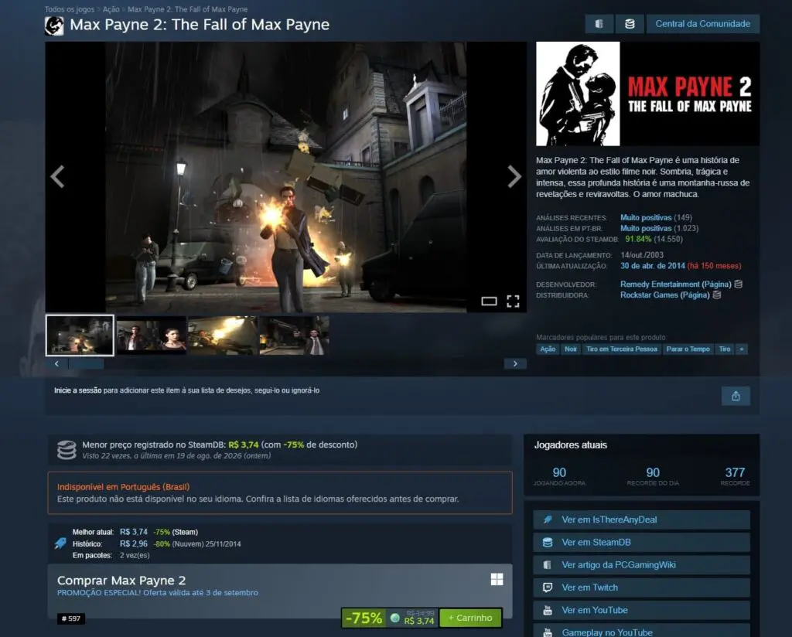Click '90' jogando agora counter

559,472
